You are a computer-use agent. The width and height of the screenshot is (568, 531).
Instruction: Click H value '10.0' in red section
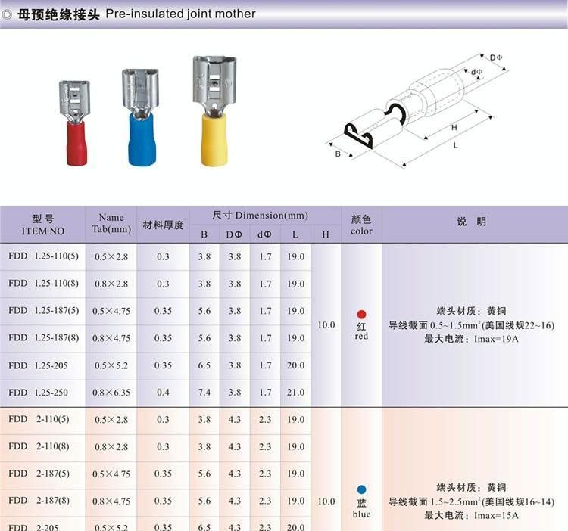326,324
